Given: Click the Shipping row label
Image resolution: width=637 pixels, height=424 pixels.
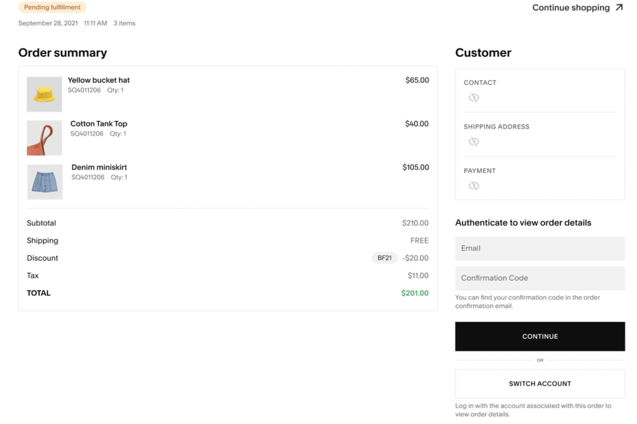Looking at the screenshot, I should (43, 241).
